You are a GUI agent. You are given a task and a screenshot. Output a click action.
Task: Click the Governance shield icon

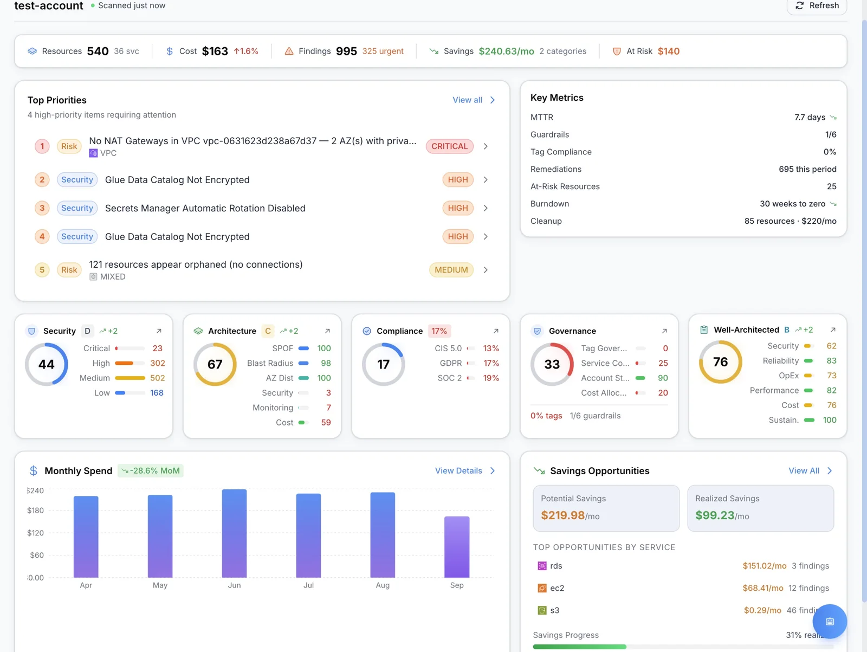click(537, 331)
